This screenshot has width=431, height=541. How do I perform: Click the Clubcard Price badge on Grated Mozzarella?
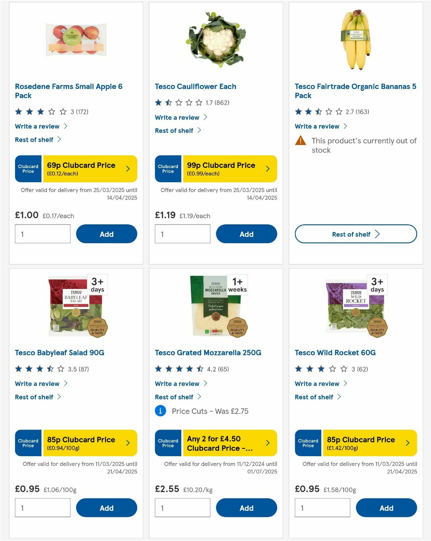pyautogui.click(x=168, y=443)
